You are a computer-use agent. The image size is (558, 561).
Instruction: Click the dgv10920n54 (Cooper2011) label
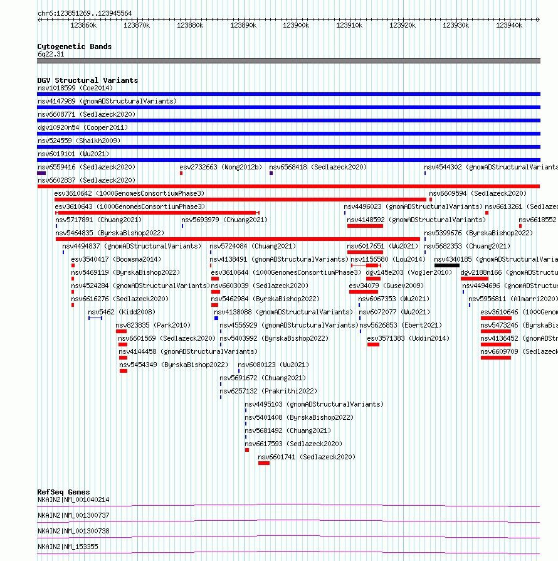coord(83,128)
